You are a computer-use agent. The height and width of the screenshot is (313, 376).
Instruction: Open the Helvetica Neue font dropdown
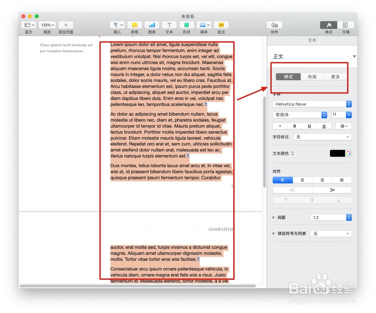312,104
